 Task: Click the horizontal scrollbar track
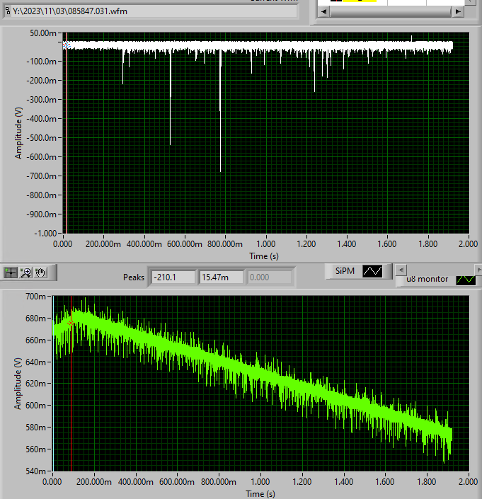click(x=391, y=11)
